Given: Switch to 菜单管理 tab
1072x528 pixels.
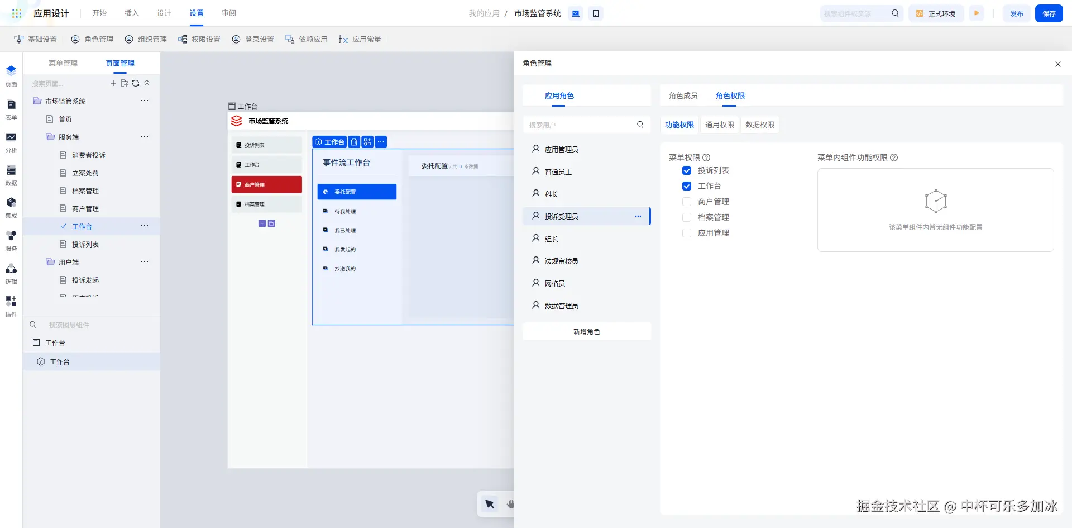Looking at the screenshot, I should [63, 63].
